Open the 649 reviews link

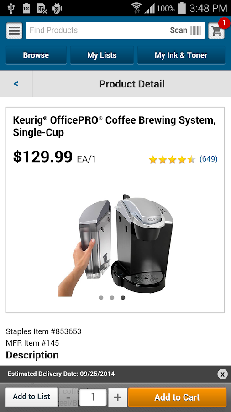click(209, 159)
